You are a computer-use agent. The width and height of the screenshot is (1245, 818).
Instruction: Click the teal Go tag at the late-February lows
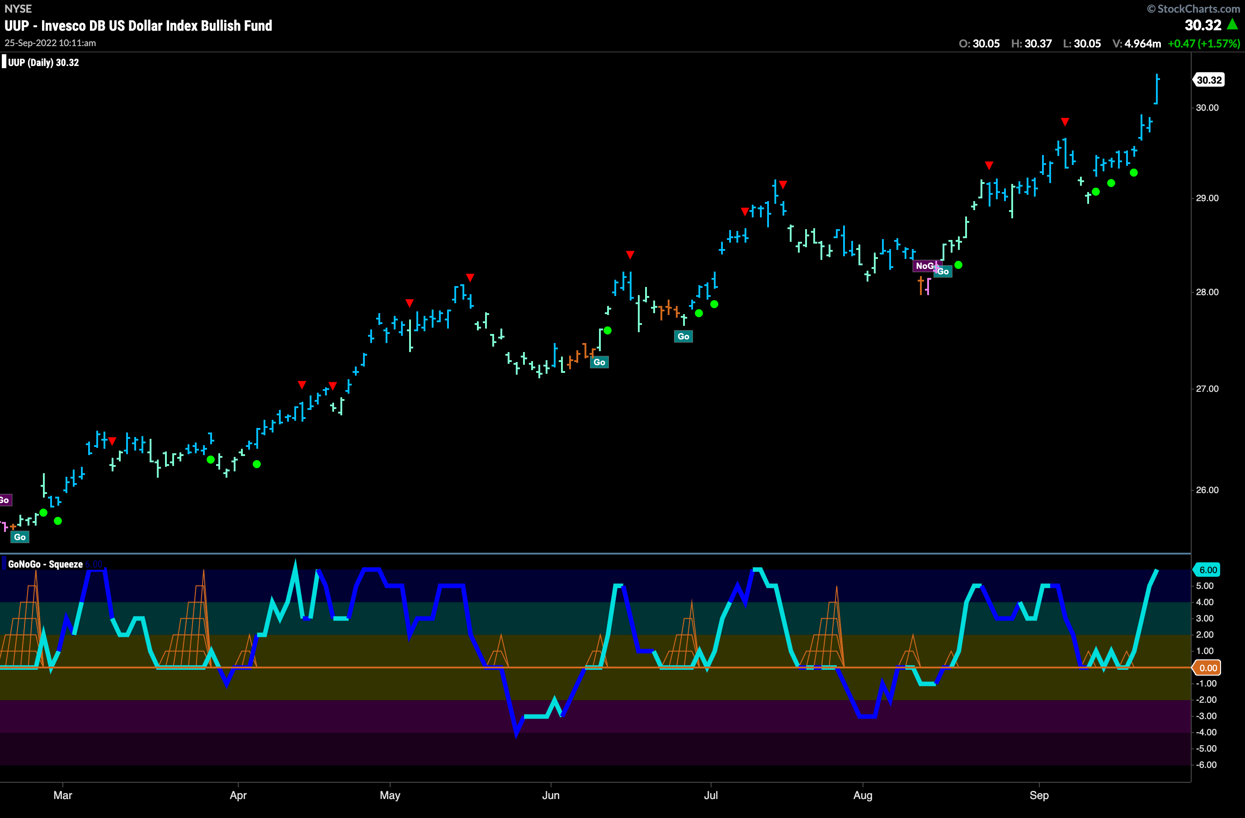(x=20, y=537)
